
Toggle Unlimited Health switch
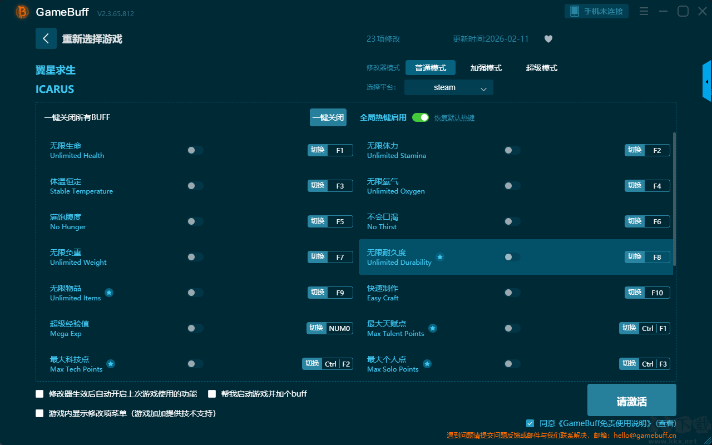point(195,150)
